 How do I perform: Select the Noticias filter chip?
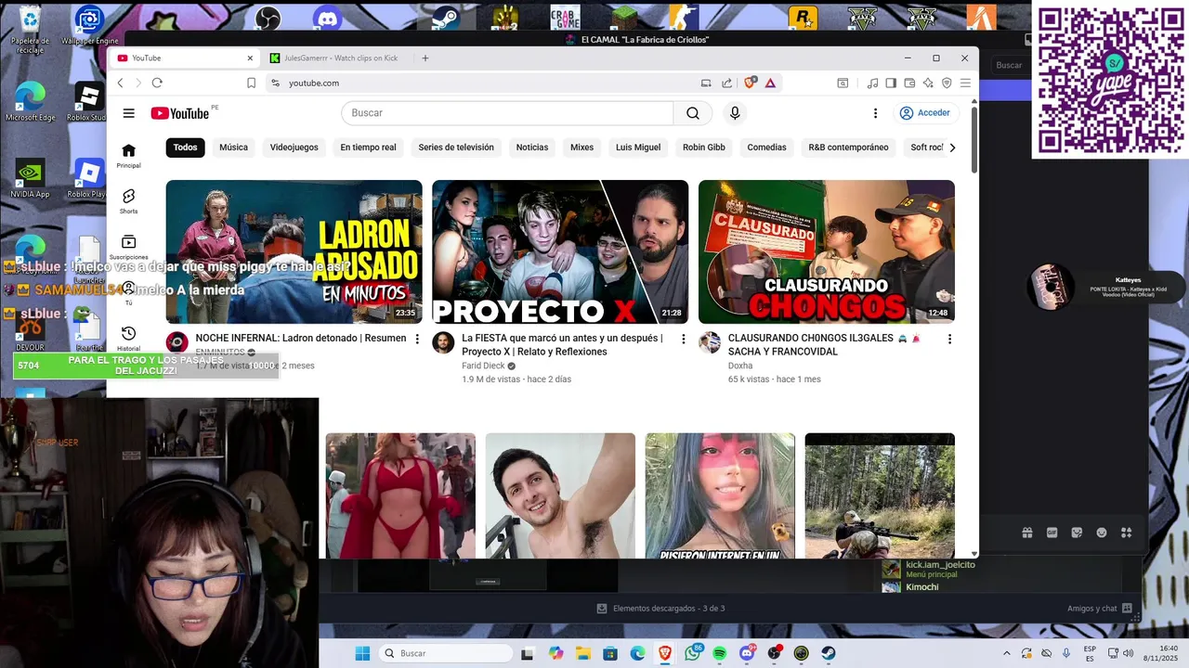pos(532,148)
